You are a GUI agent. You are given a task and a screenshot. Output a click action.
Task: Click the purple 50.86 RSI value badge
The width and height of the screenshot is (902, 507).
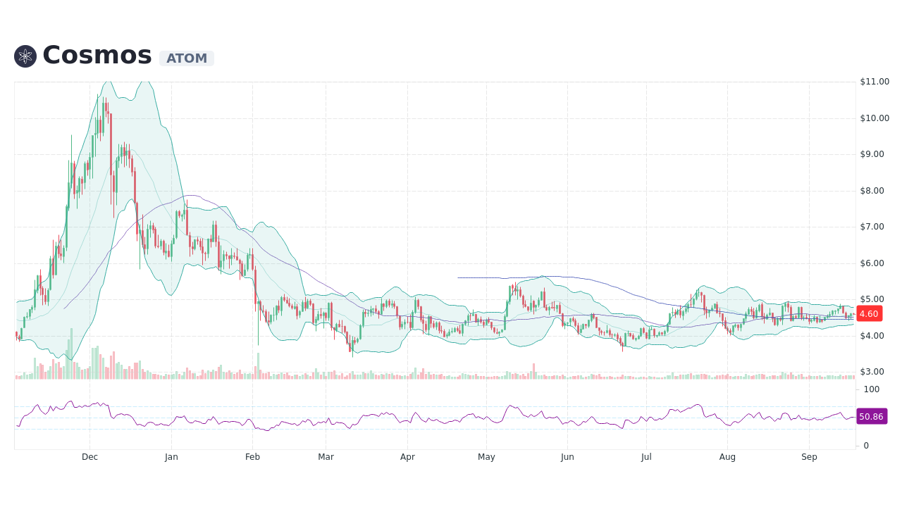click(x=871, y=417)
